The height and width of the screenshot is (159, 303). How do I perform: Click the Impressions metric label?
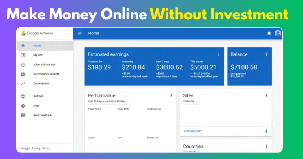[x=154, y=109]
